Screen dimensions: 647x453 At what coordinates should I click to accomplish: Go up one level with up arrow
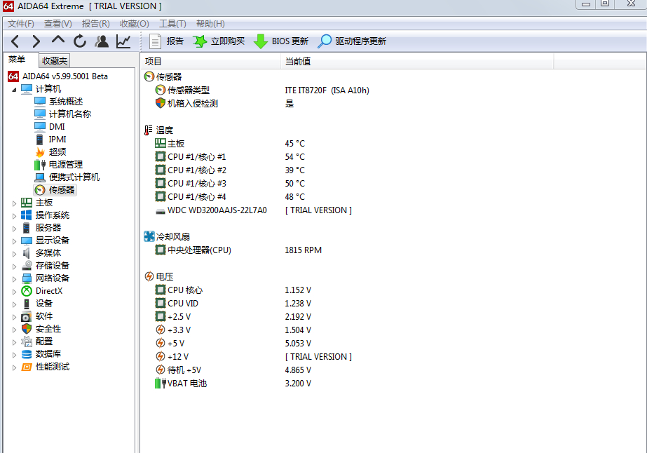(58, 40)
